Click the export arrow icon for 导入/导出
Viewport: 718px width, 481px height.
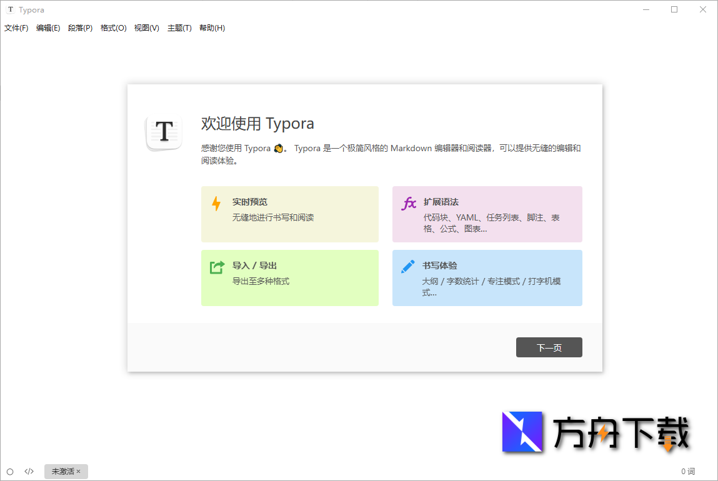coord(216,265)
